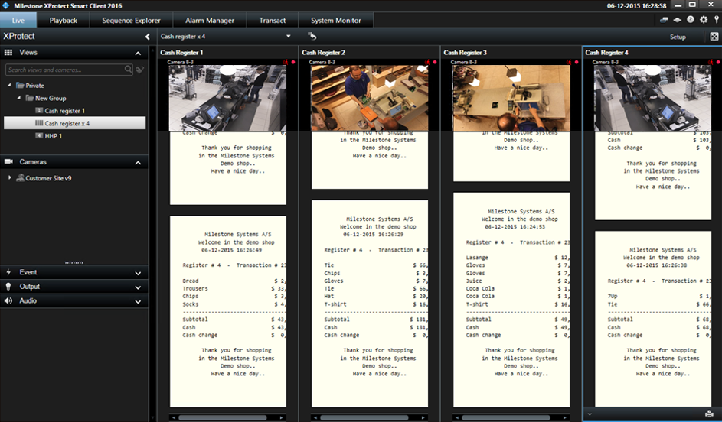Collapse the Views pane
The width and height of the screenshot is (722, 422).
point(138,54)
